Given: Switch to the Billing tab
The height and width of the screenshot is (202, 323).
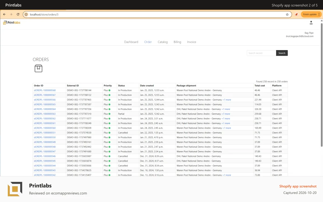Looking at the screenshot, I should point(177,42).
